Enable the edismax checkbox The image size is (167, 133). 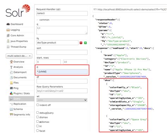tap(38, 121)
